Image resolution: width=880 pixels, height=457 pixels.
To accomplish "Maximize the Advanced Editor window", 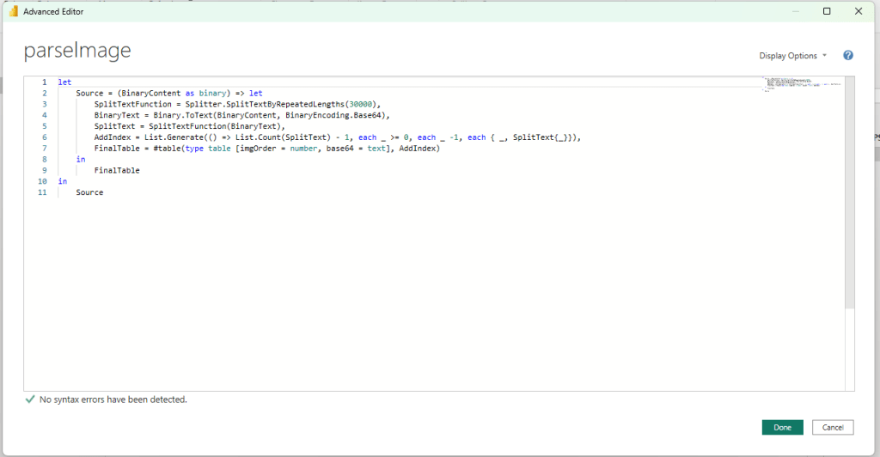I will pyautogui.click(x=827, y=11).
